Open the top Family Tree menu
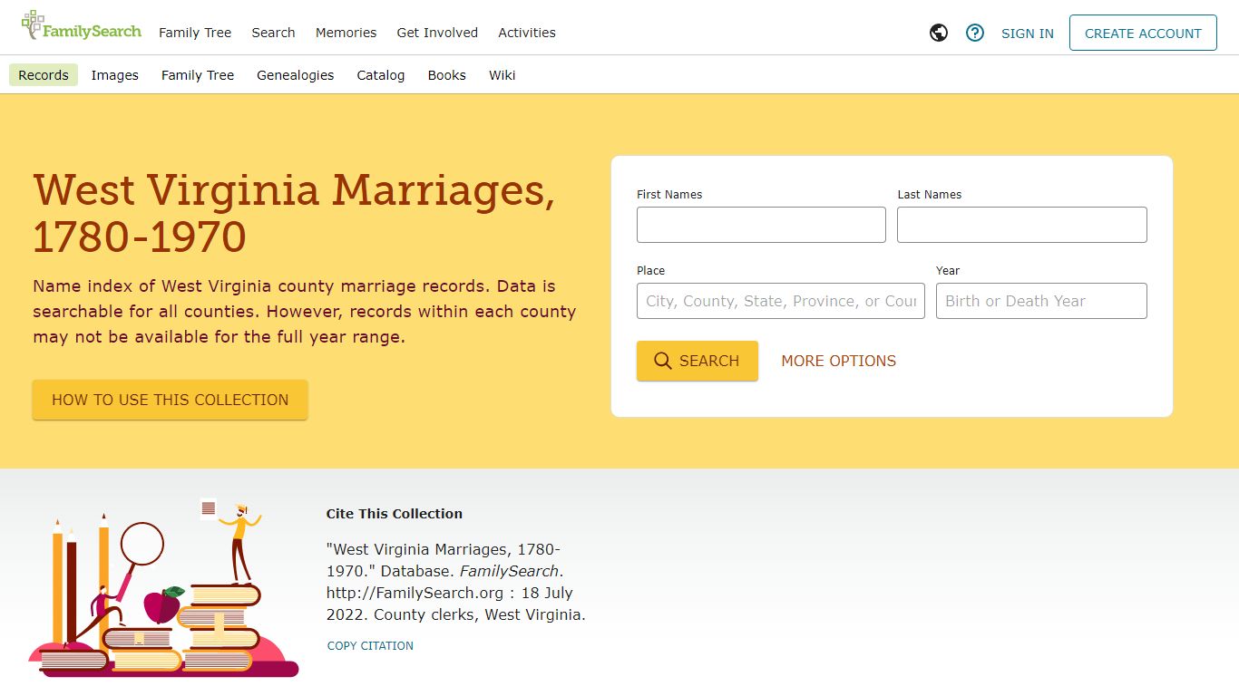This screenshot has width=1239, height=696. tap(195, 33)
